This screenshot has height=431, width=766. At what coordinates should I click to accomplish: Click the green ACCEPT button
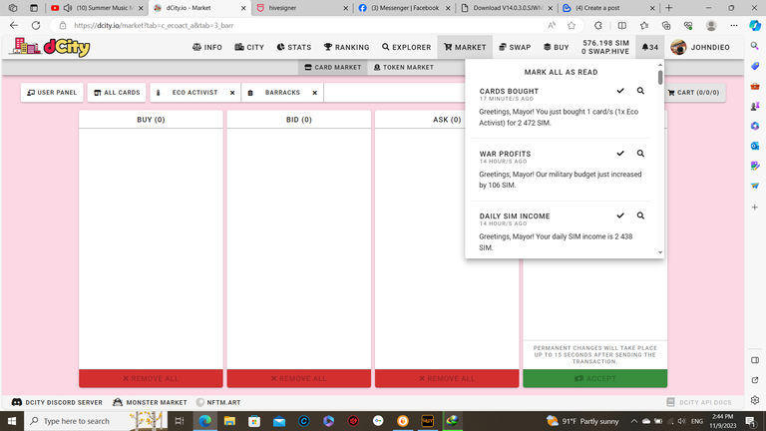click(x=595, y=379)
